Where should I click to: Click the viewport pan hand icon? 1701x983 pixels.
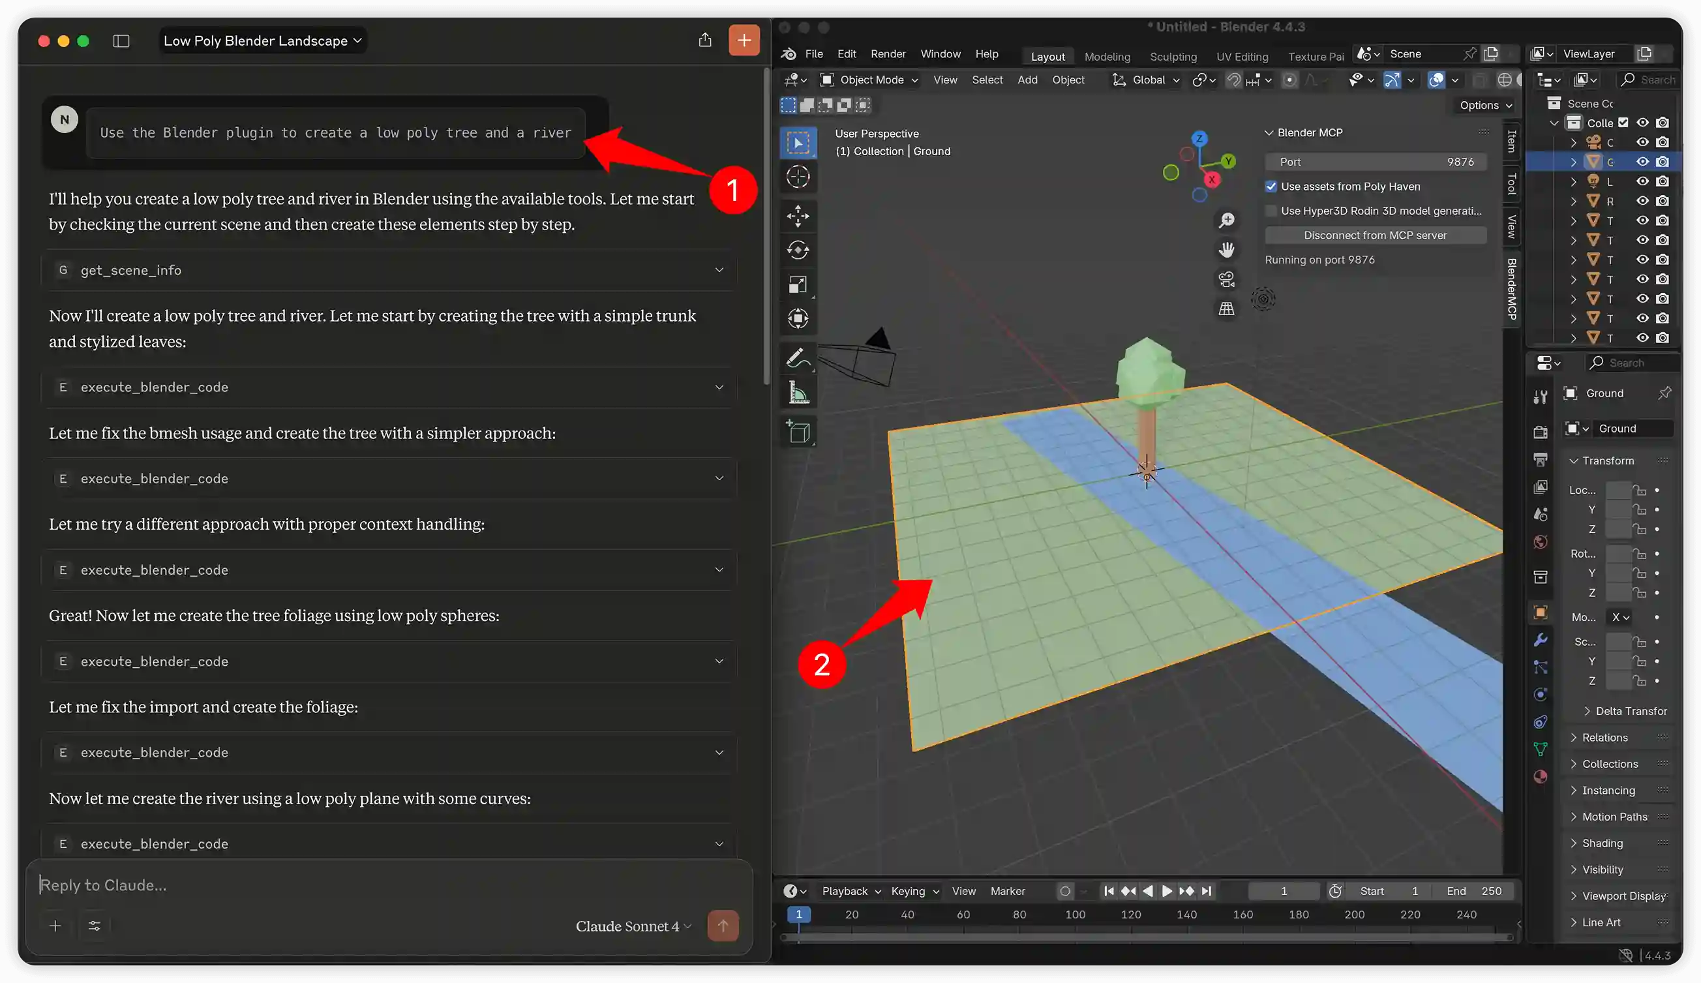tap(1226, 250)
